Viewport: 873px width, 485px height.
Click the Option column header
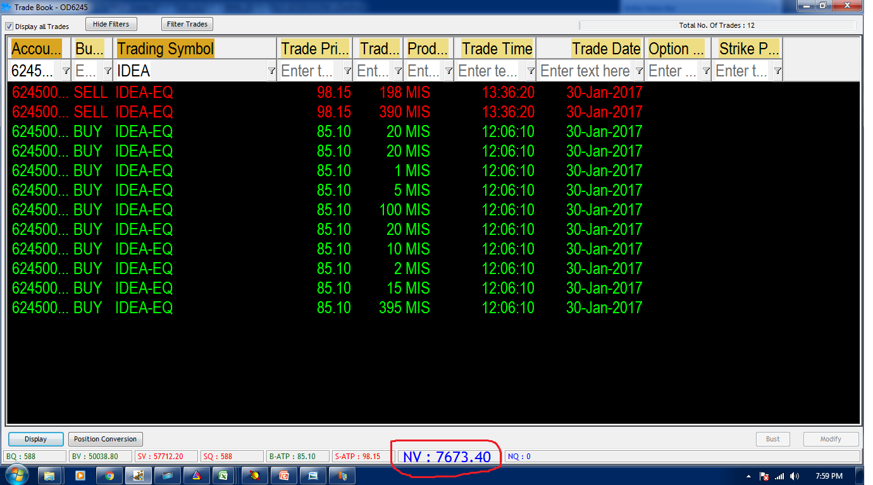[x=677, y=49]
